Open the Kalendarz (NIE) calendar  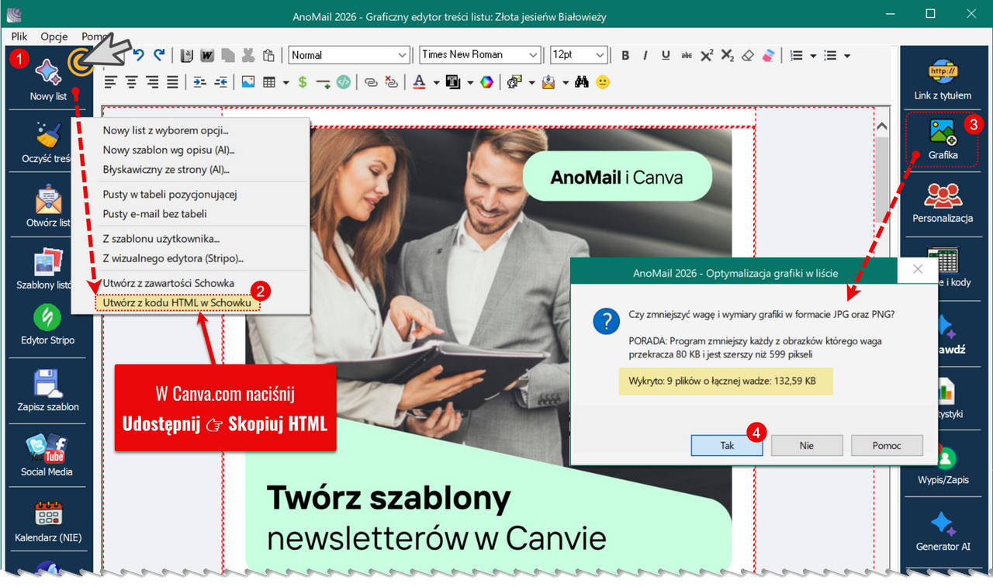[48, 521]
